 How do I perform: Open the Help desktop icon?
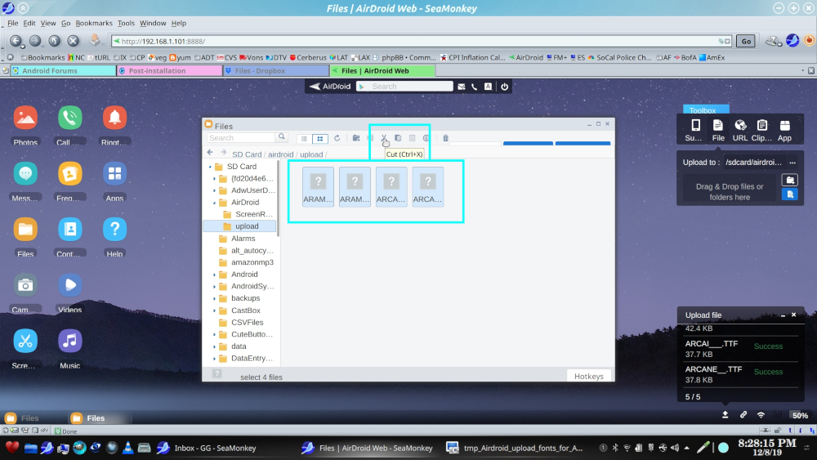coord(114,230)
